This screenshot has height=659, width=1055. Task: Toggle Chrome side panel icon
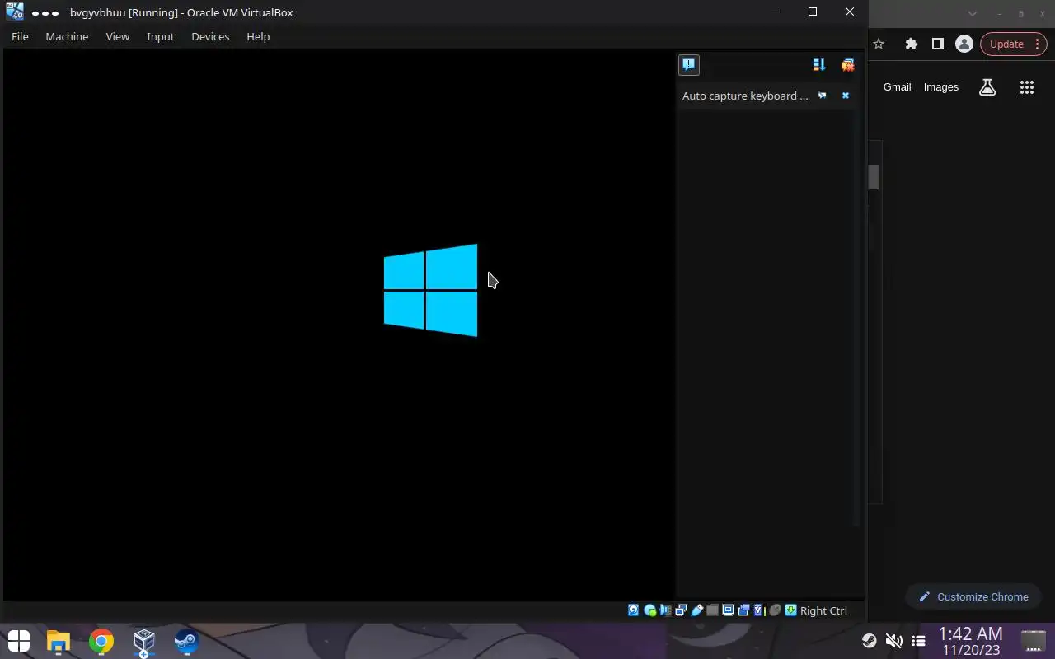click(x=937, y=44)
